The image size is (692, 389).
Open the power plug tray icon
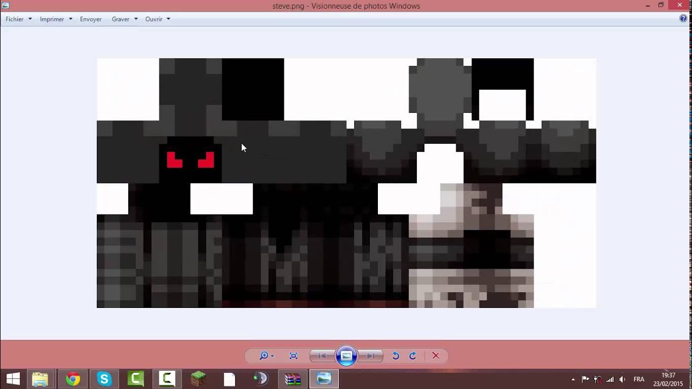(x=598, y=379)
